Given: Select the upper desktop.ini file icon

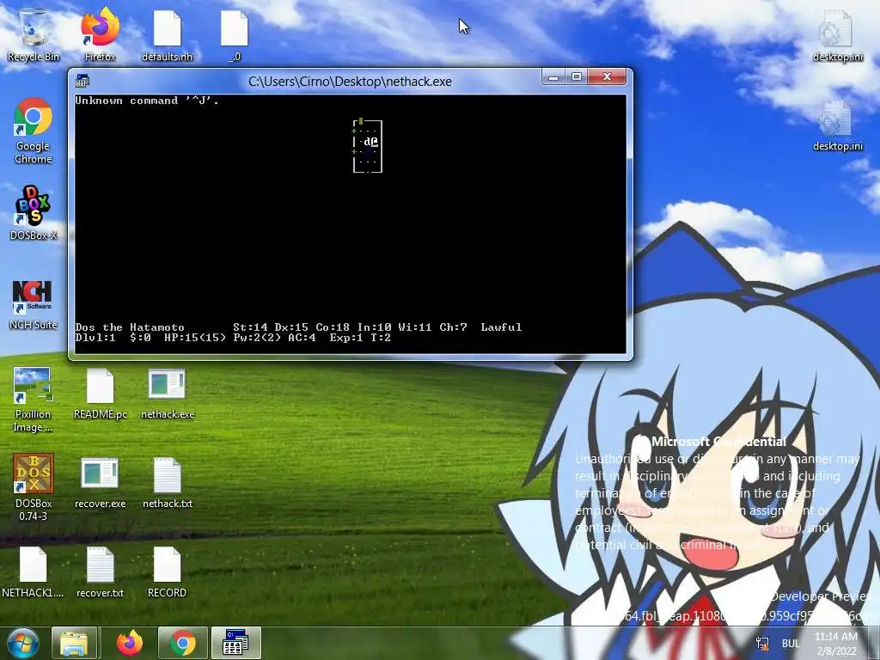Looking at the screenshot, I should (x=837, y=34).
